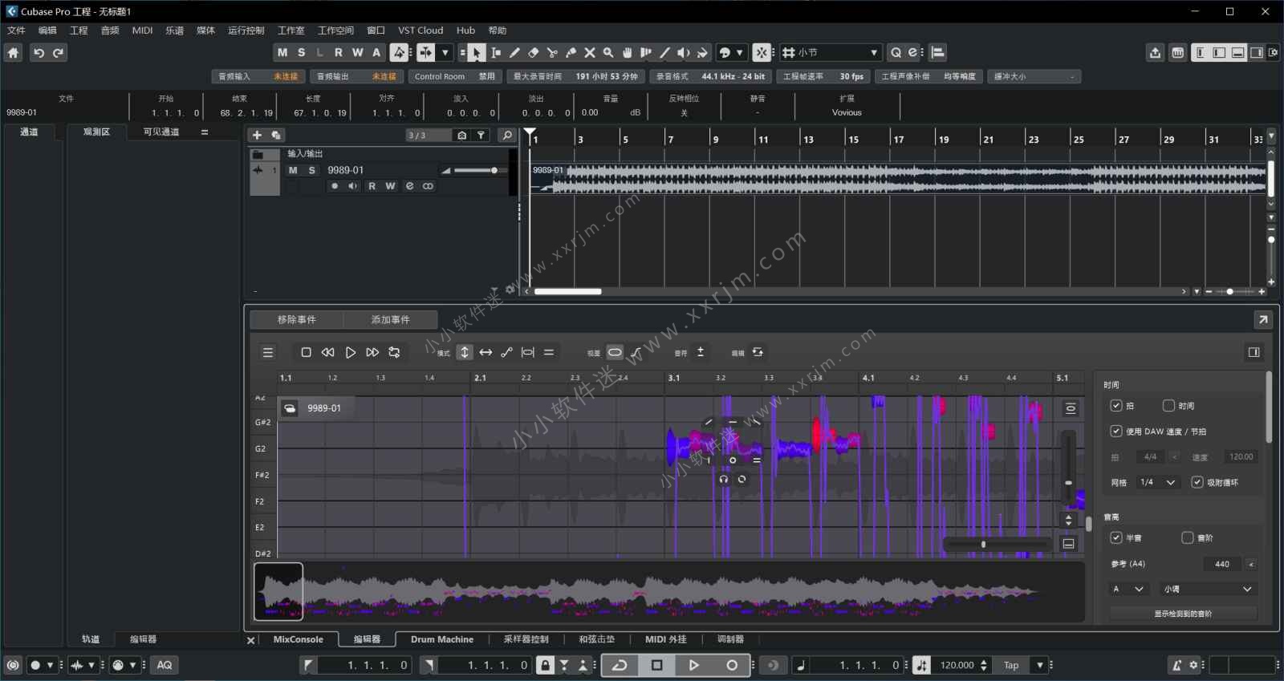Viewport: 1284px width, 681px height.
Task: Open the 网格 1/4 grid dropdown
Action: click(x=1158, y=482)
